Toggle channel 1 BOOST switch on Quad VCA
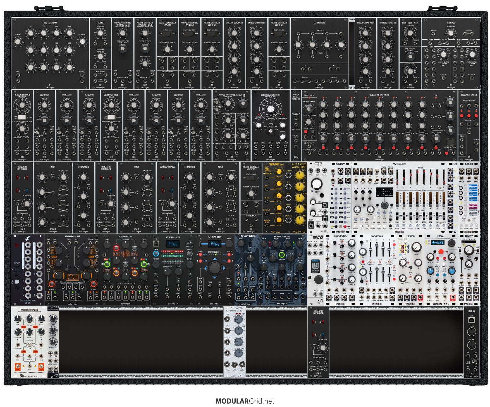Image resolution: width=490 pixels, height=407 pixels. tap(342, 241)
